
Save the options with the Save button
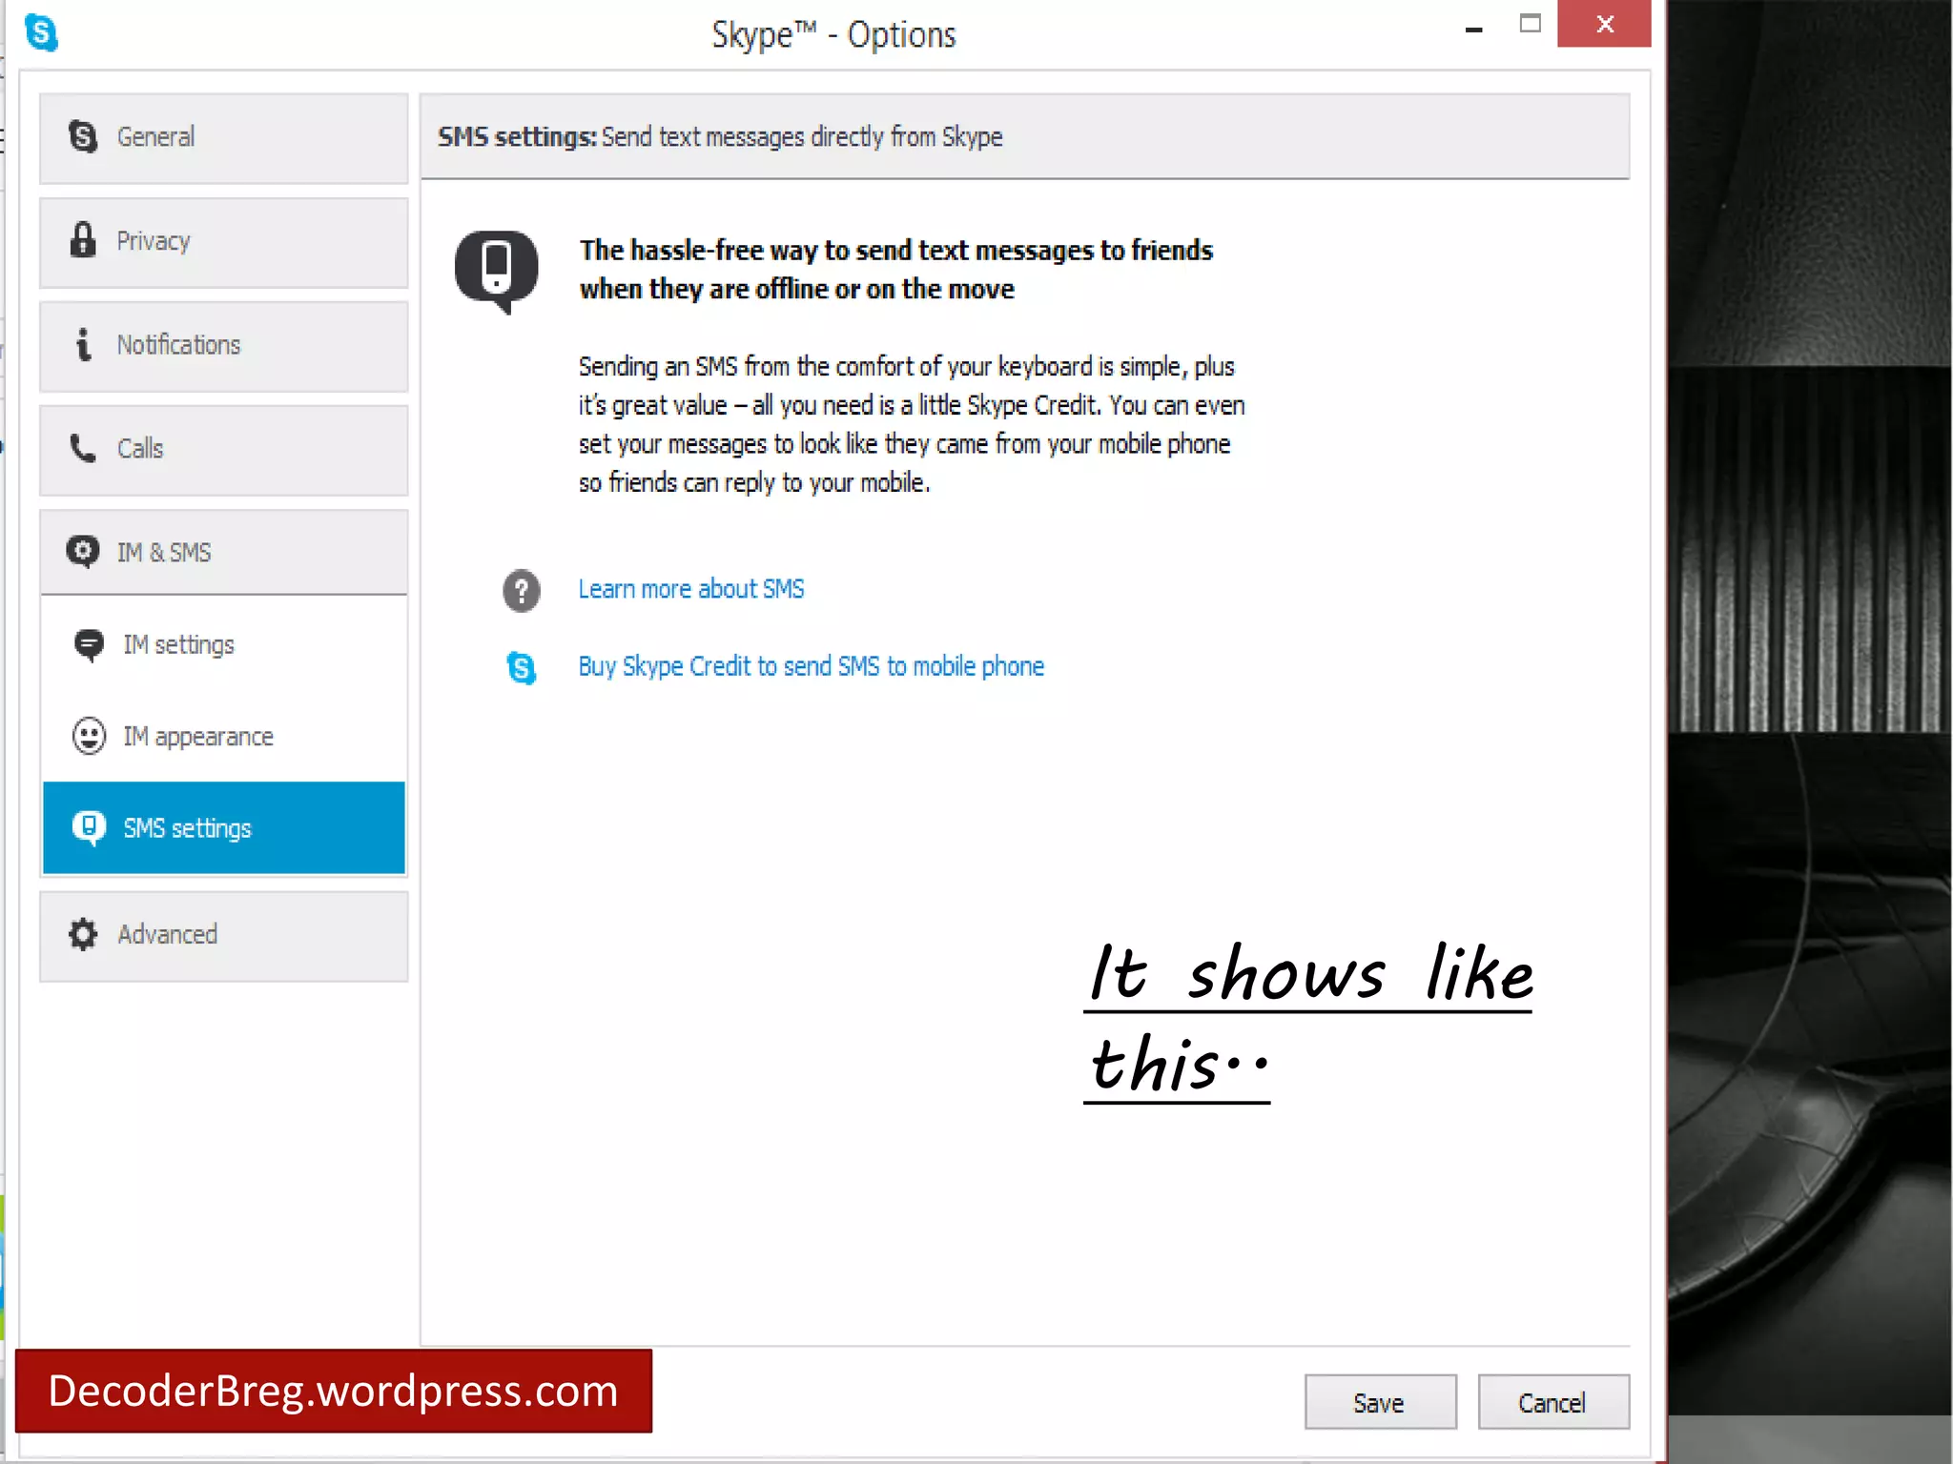tap(1380, 1402)
